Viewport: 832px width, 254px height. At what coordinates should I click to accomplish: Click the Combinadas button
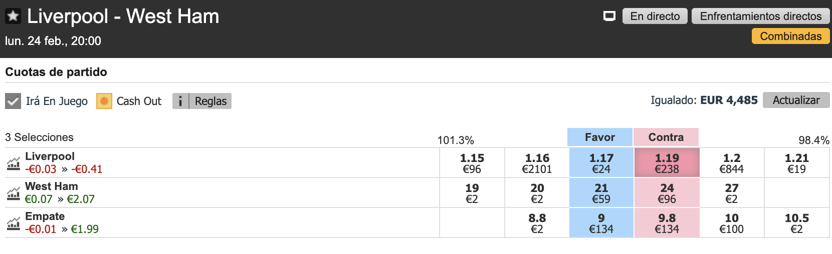click(x=790, y=36)
